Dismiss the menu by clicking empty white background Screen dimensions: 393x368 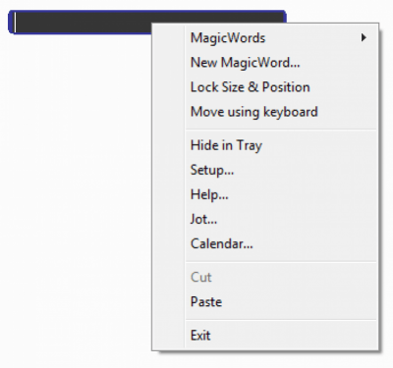76,196
